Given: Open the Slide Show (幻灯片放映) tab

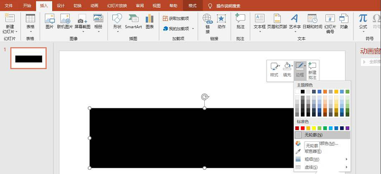Looking at the screenshot, I should [x=117, y=5].
